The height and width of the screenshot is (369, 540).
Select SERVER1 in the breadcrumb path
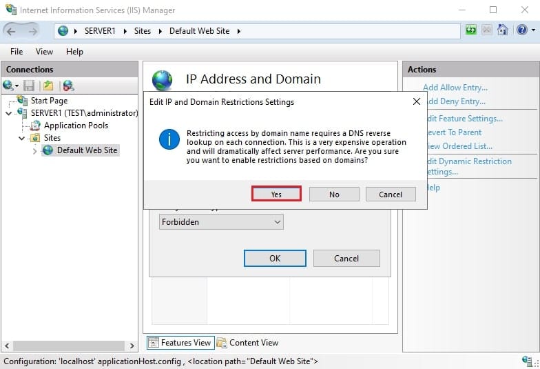pos(100,31)
